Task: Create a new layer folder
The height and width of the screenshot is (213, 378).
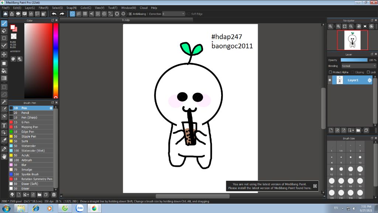Action: pos(358,131)
